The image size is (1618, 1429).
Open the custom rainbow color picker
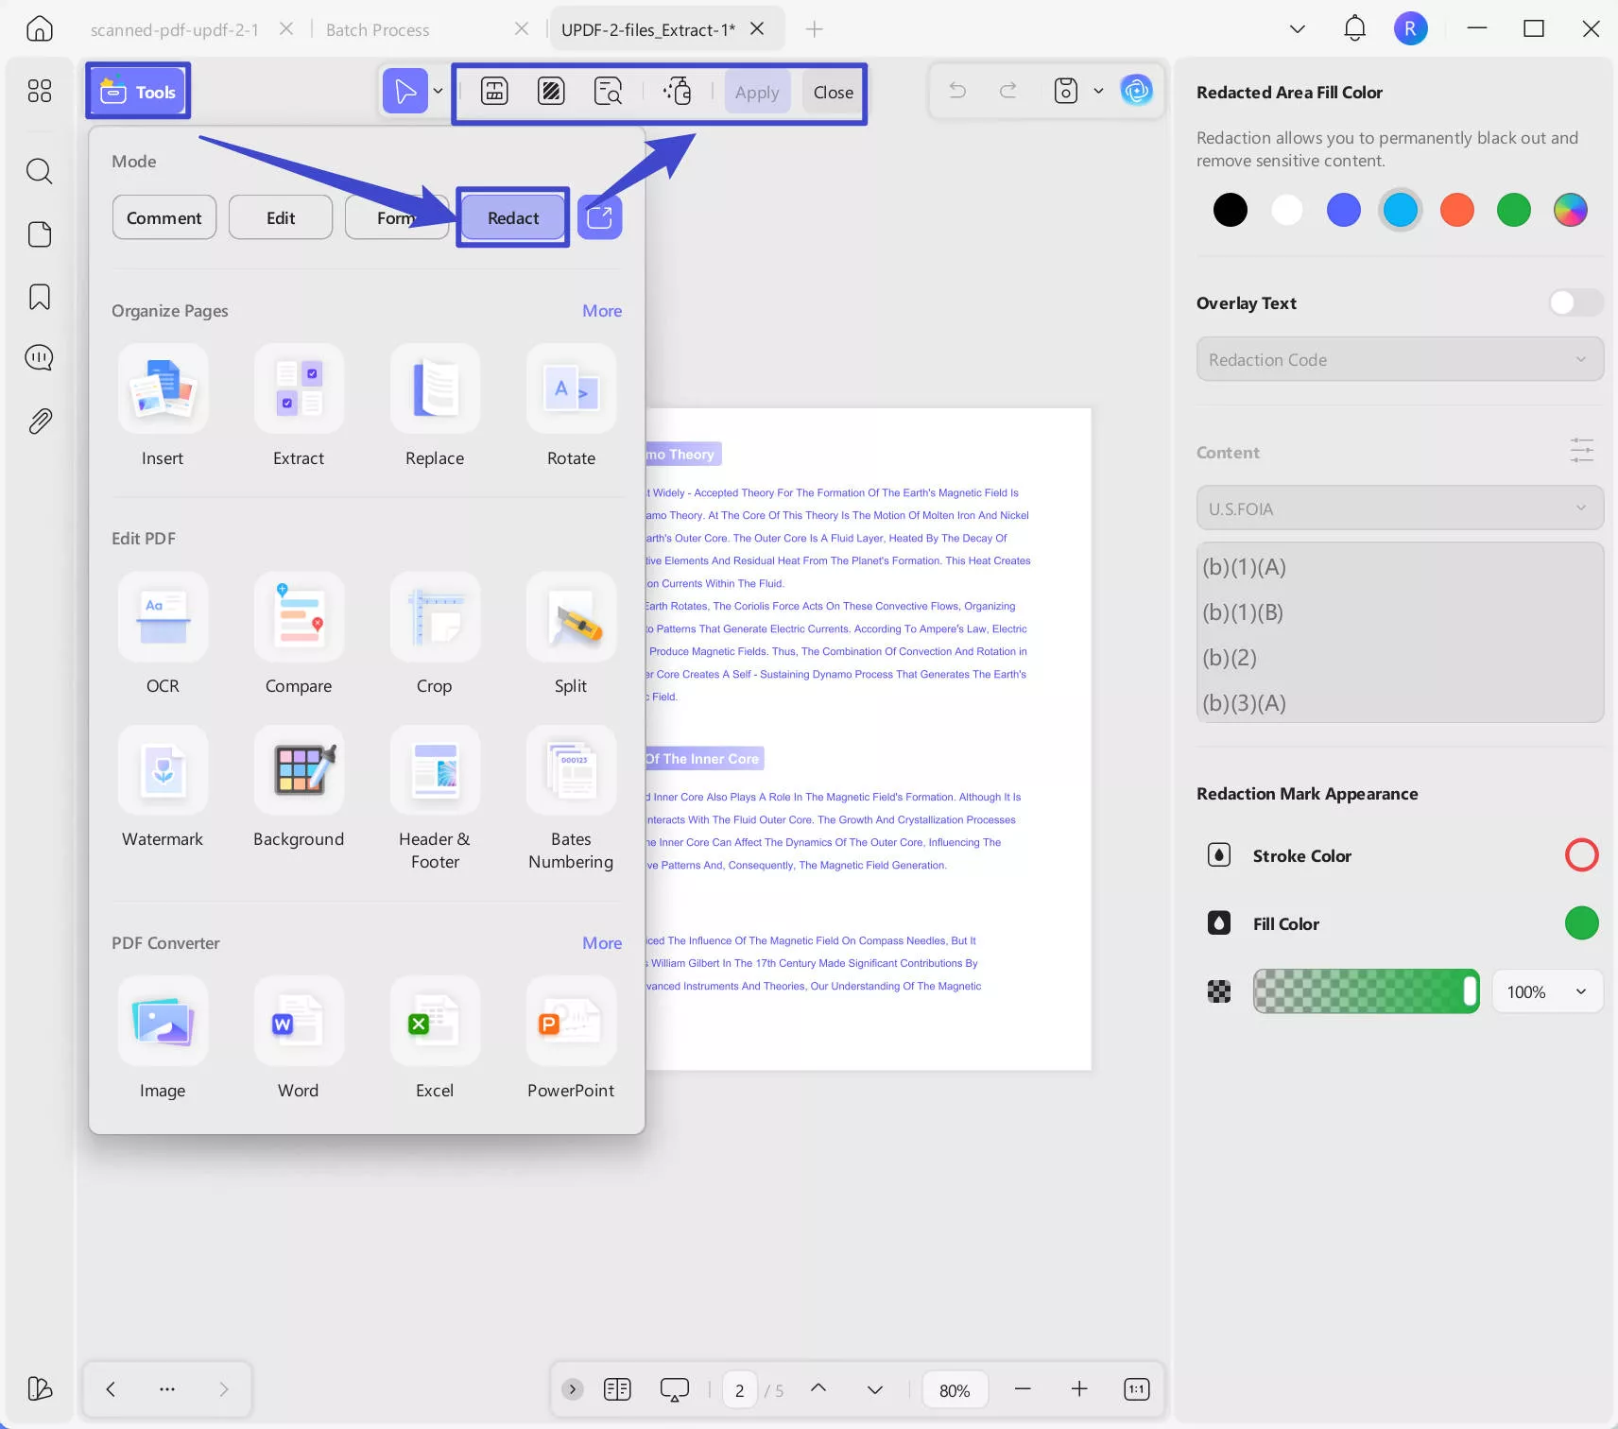[x=1570, y=210]
